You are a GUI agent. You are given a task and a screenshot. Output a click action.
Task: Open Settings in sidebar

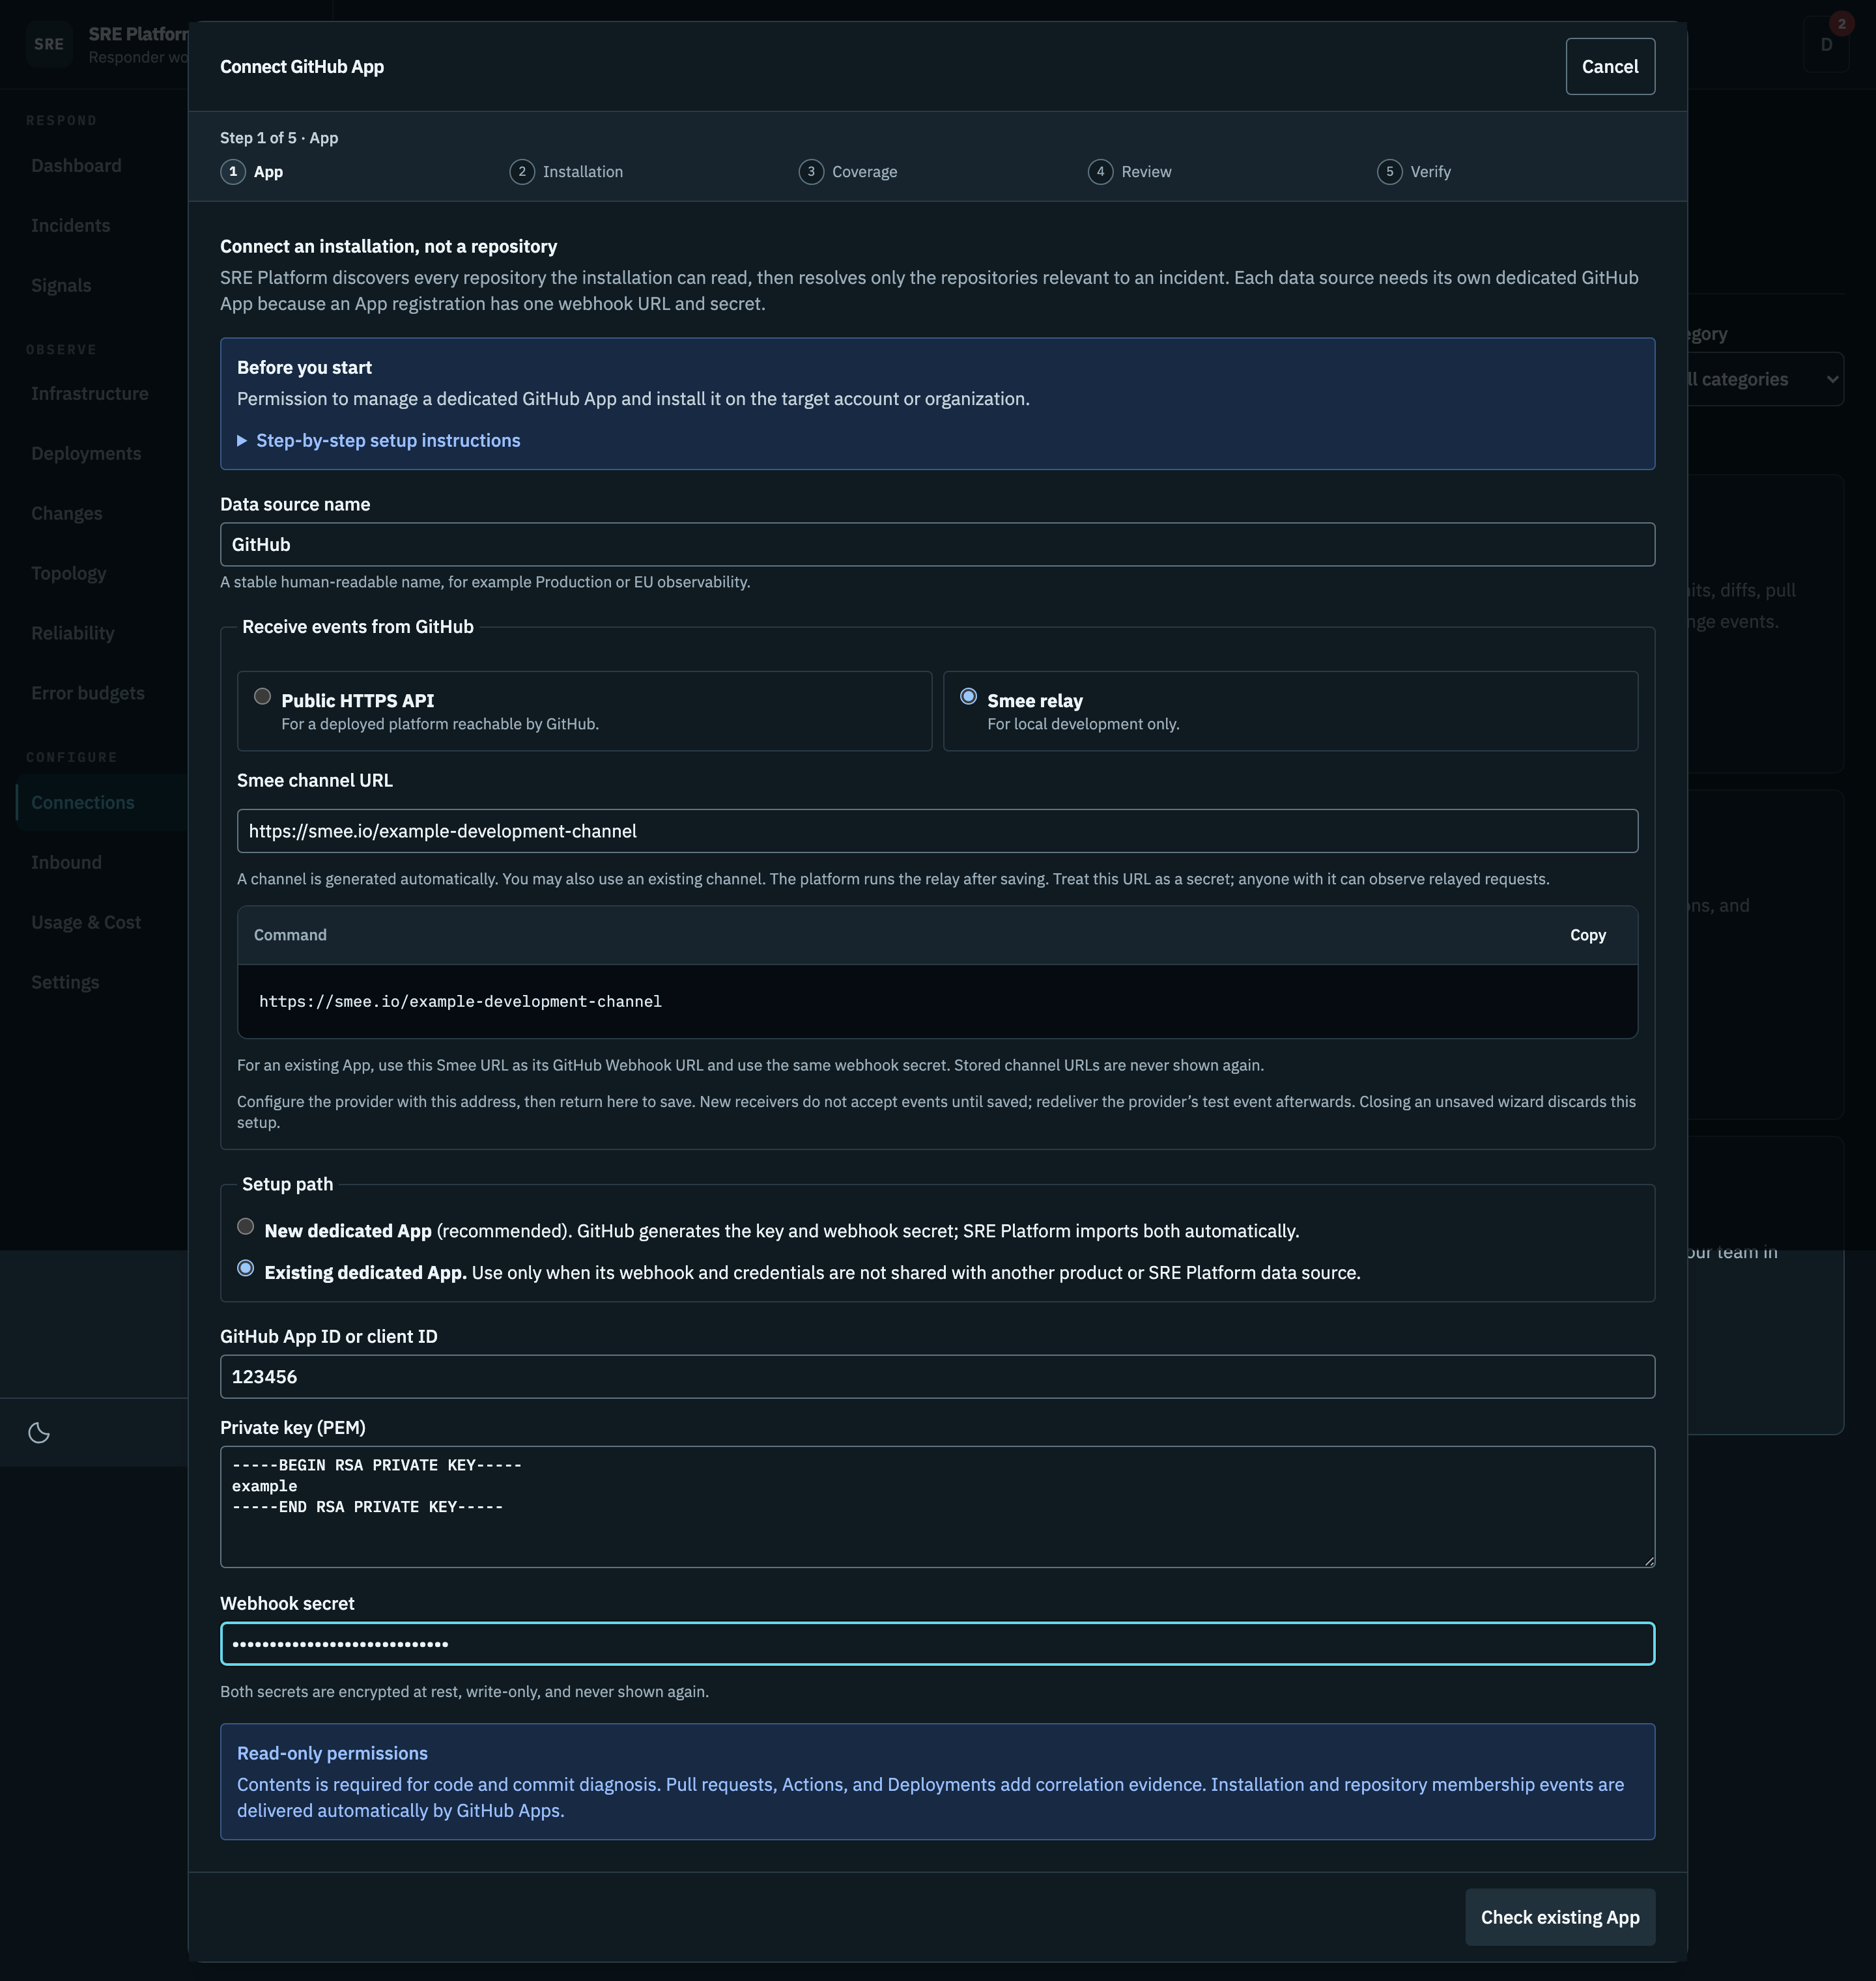pyautogui.click(x=65, y=983)
